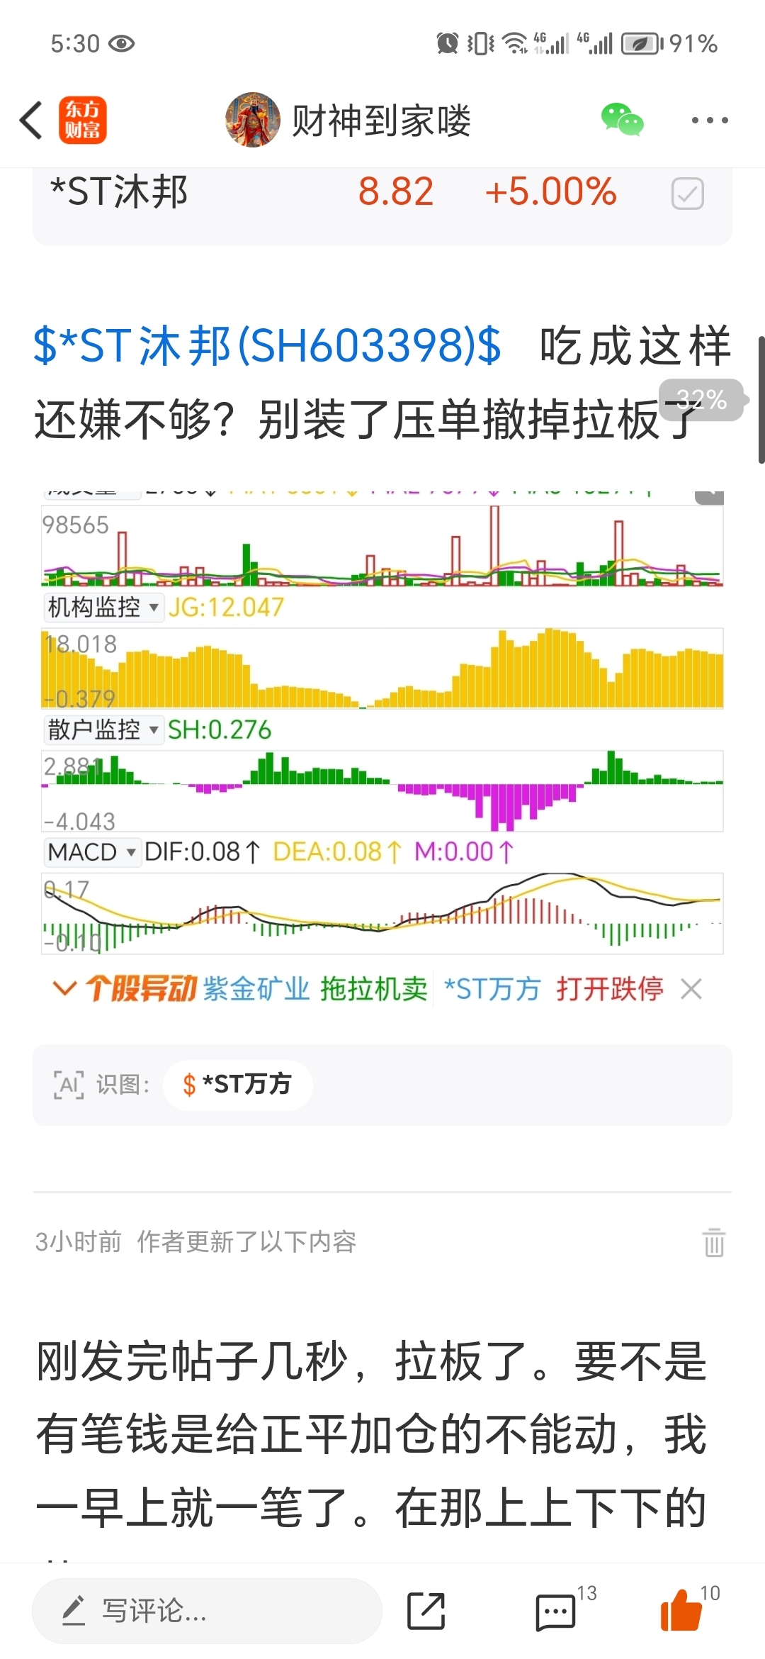765x1659 pixels.
Task: Open the *ST沐邦 stock quote row
Action: [x=382, y=206]
